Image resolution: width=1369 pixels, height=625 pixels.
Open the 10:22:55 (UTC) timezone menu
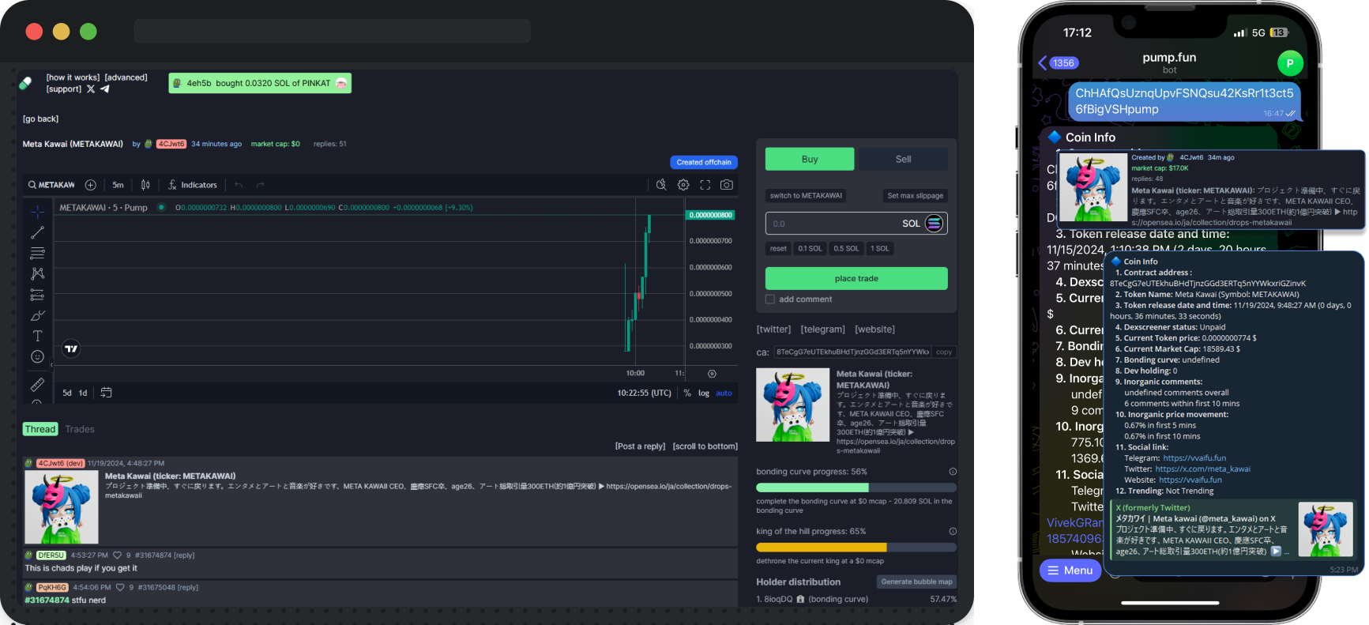(x=644, y=393)
